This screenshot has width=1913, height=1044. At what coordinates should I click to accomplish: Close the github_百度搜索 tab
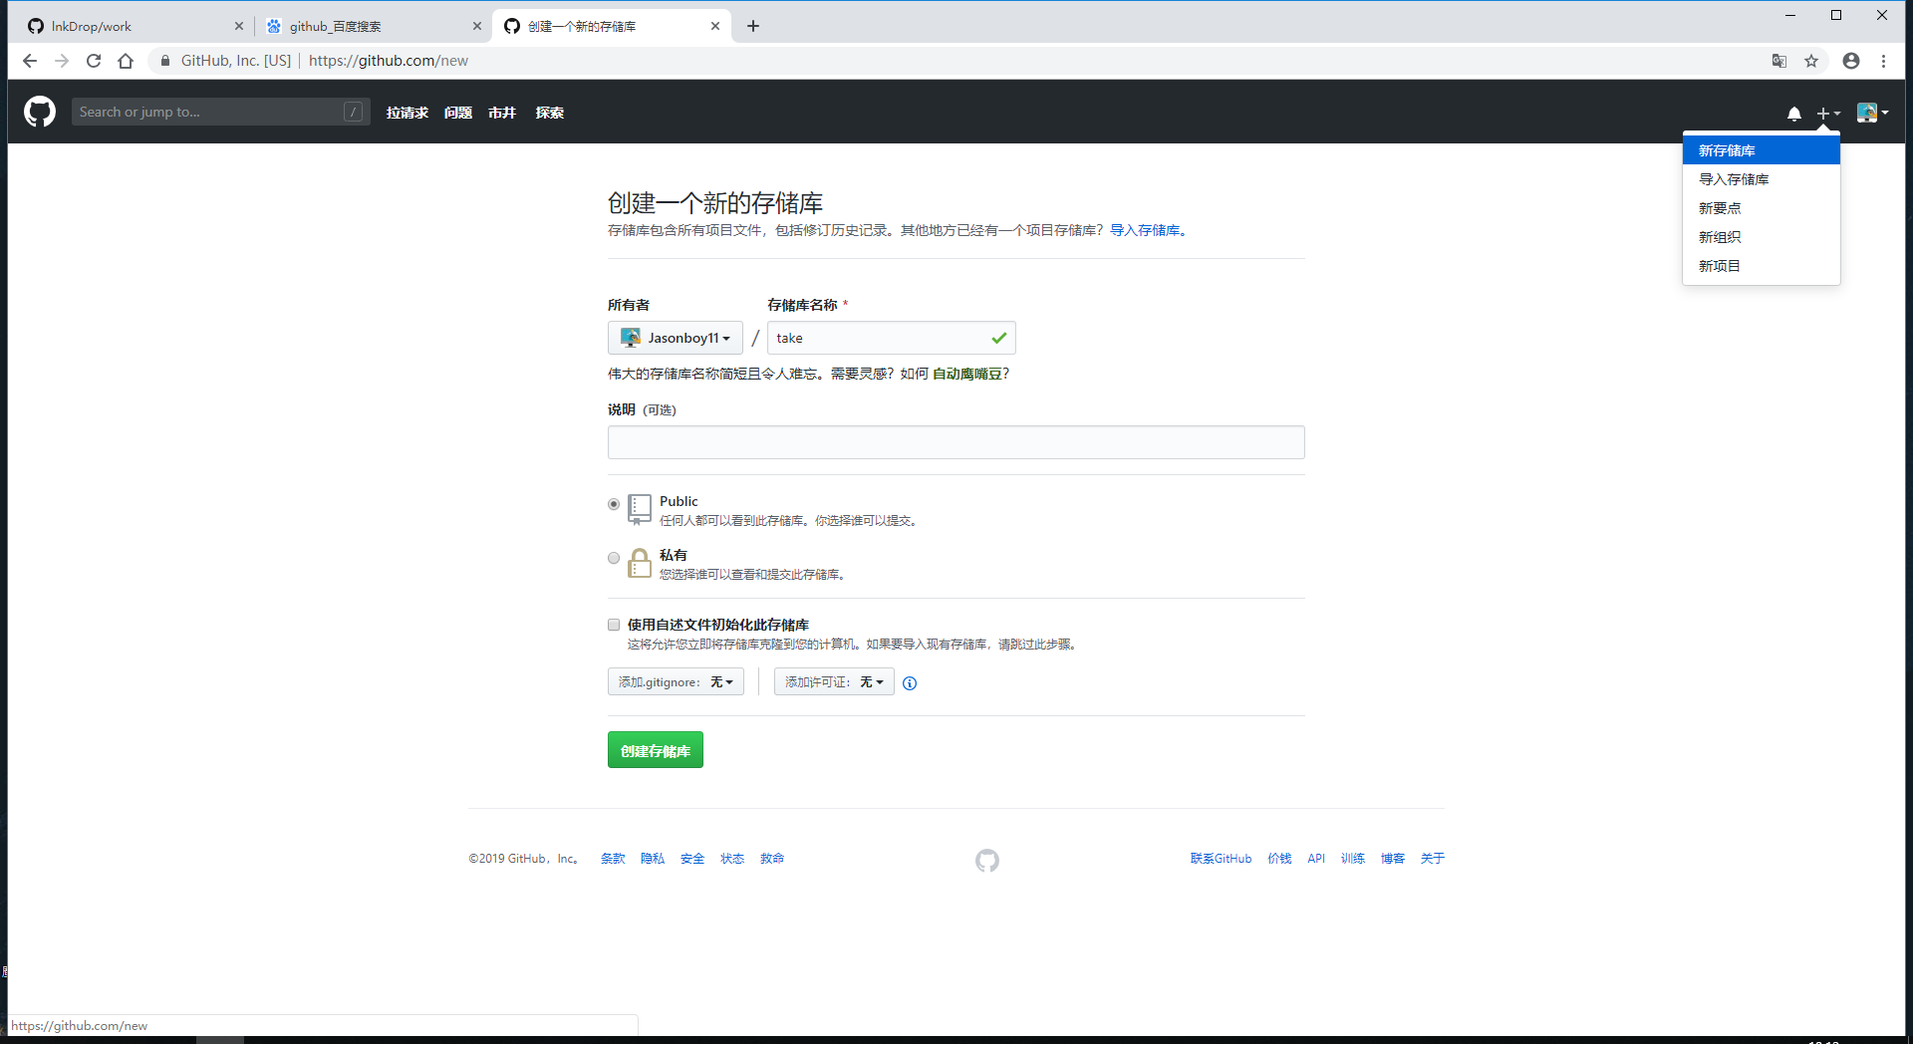click(477, 26)
